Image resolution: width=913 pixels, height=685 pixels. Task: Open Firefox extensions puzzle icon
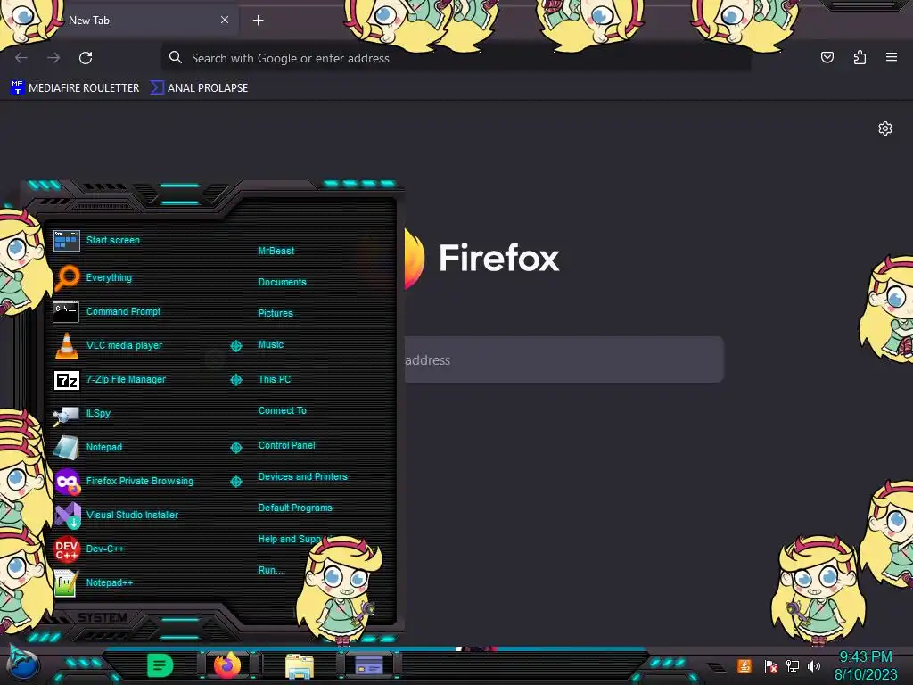coord(860,57)
